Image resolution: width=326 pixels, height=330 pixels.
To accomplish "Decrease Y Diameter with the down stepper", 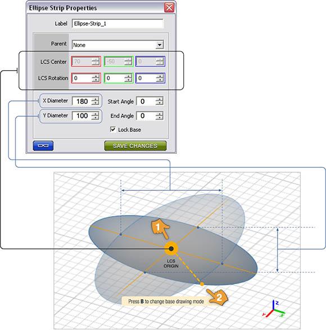I will click(95, 118).
